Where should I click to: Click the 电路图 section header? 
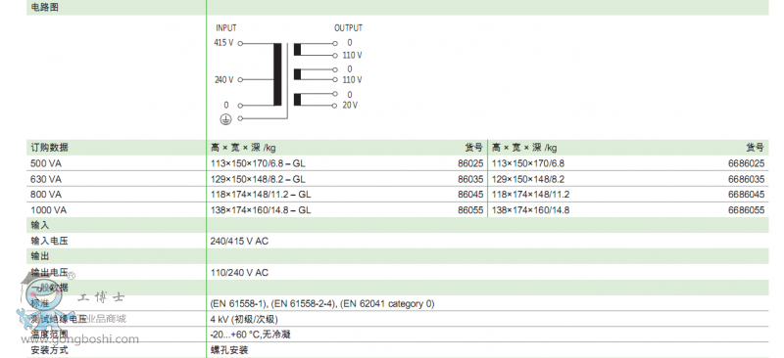click(x=44, y=8)
